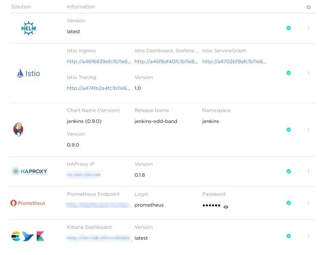
Task: Click blurred HAProxy IP value
Action: pos(83,175)
